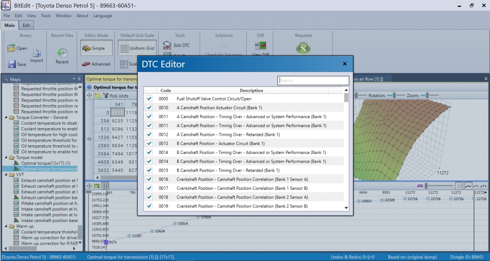Open the Tools menu
This screenshot has width=490, height=261.
(45, 16)
